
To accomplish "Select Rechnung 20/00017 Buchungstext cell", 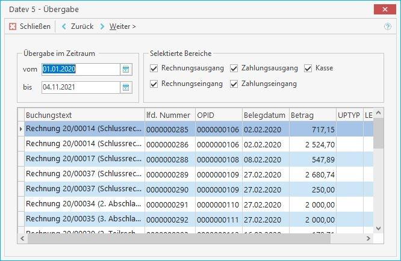I will pos(84,159).
